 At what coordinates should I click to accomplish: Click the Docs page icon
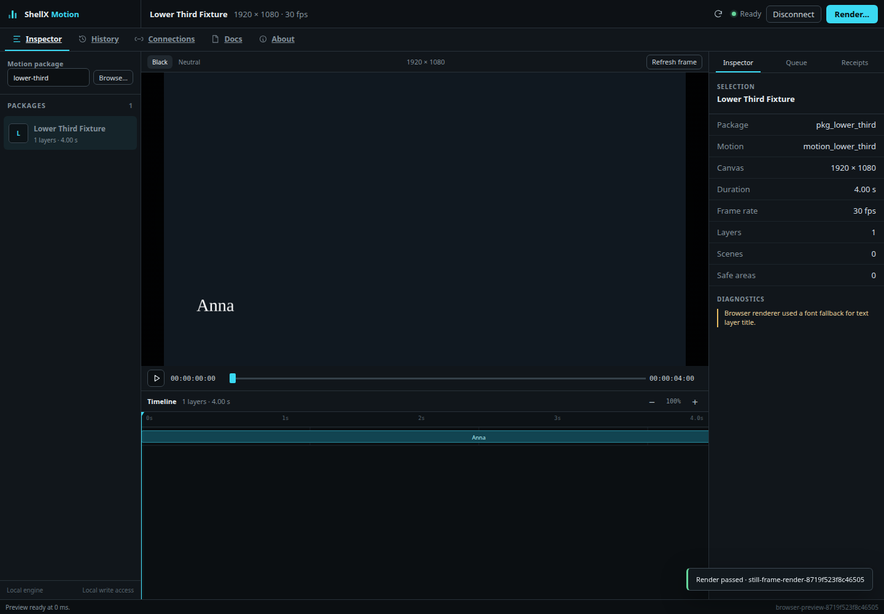coord(215,39)
